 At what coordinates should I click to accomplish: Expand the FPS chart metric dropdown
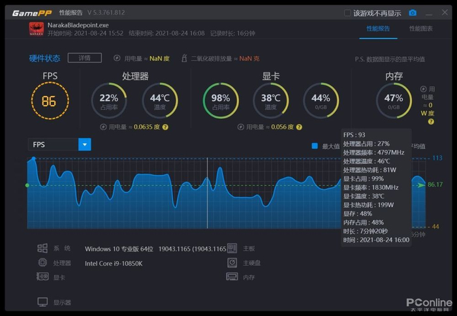pos(84,144)
